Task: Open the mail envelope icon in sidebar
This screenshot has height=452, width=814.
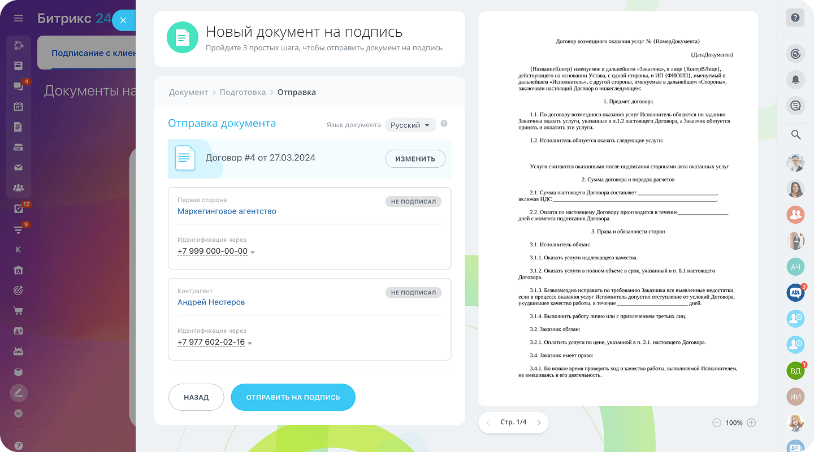Action: pyautogui.click(x=18, y=167)
